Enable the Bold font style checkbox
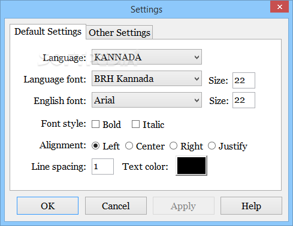Screen dimensions: 293x226 95,124
